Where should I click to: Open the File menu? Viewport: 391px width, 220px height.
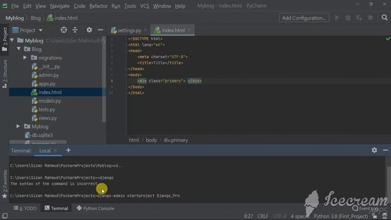coord(15,5)
